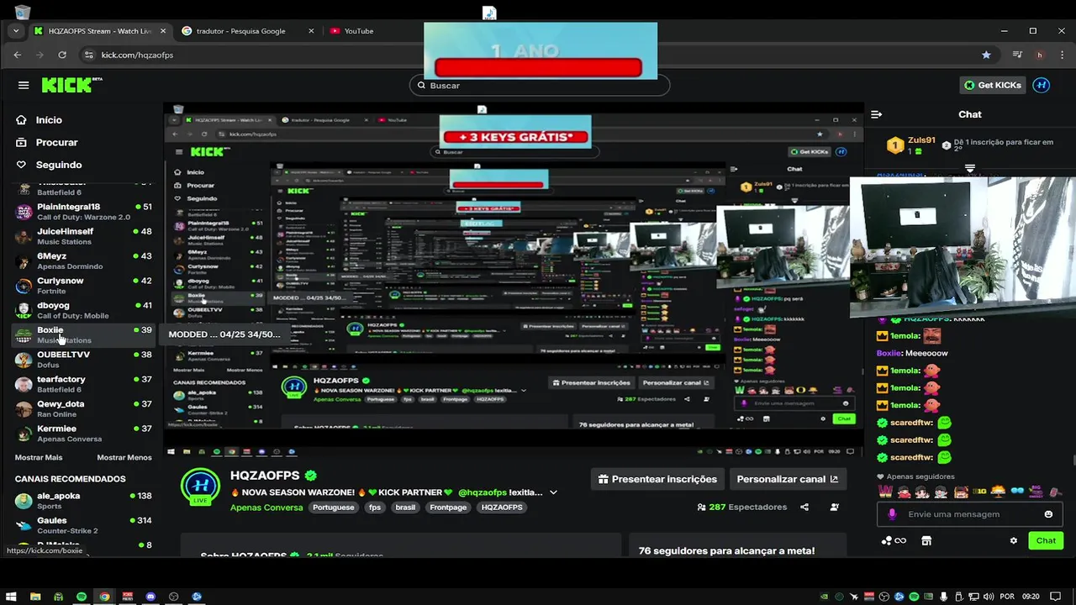
Task: Expand the stream title dropdown chevron
Action: [553, 492]
